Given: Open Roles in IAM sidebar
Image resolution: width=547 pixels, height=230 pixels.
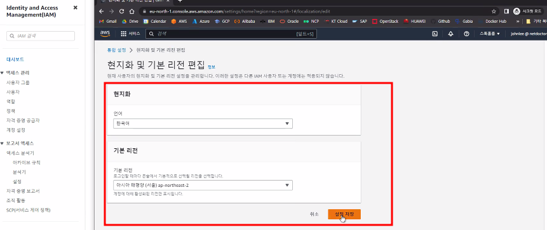Looking at the screenshot, I should point(11,101).
